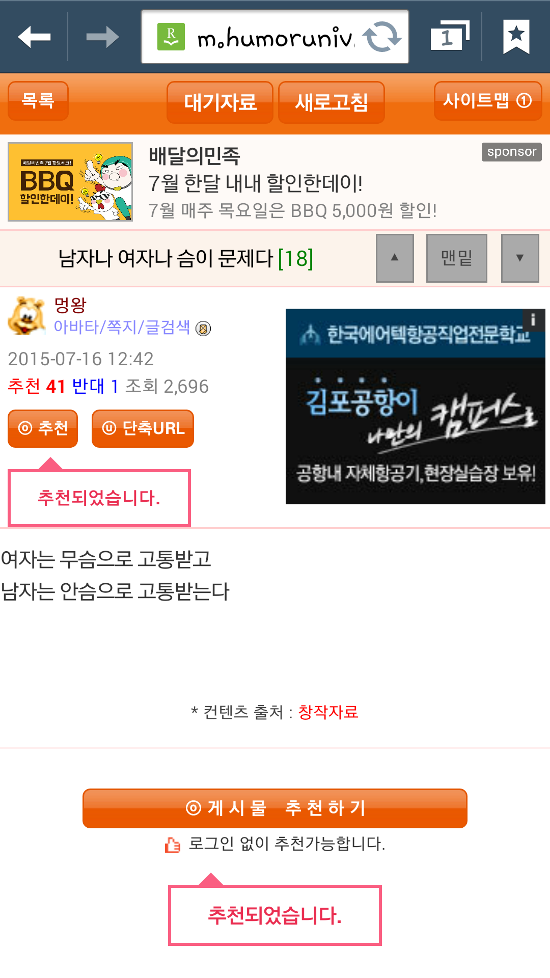Click the 게시물 추천하기 wide button

(275, 808)
